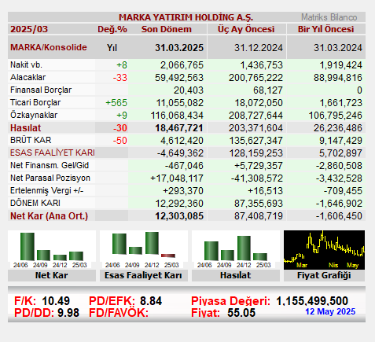Select the Finansal Borçlar row label
The image size is (375, 342).
click(x=41, y=90)
